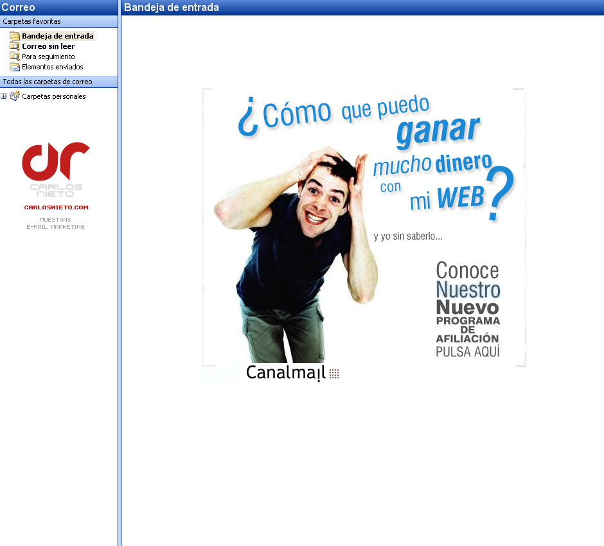Click the Todas las carpetas de correo header
604x546 pixels.
[58, 82]
